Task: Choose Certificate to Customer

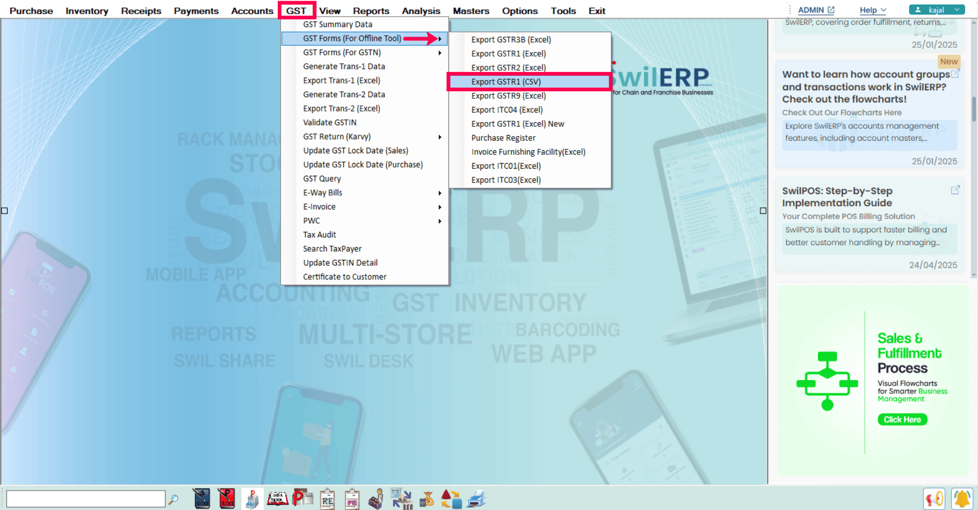Action: click(x=365, y=277)
